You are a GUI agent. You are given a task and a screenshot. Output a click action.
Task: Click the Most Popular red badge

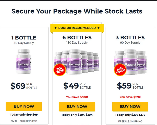point(120,70)
